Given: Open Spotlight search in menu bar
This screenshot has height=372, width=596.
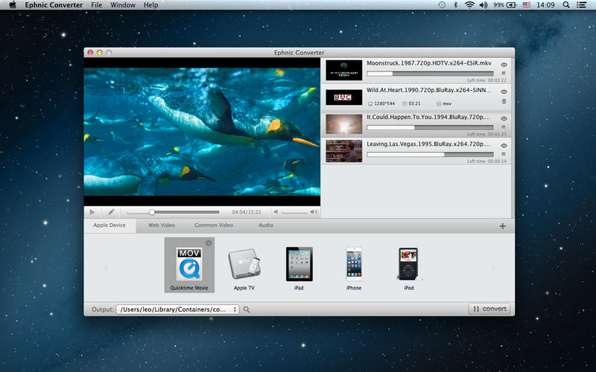Looking at the screenshot, I should (566, 5).
